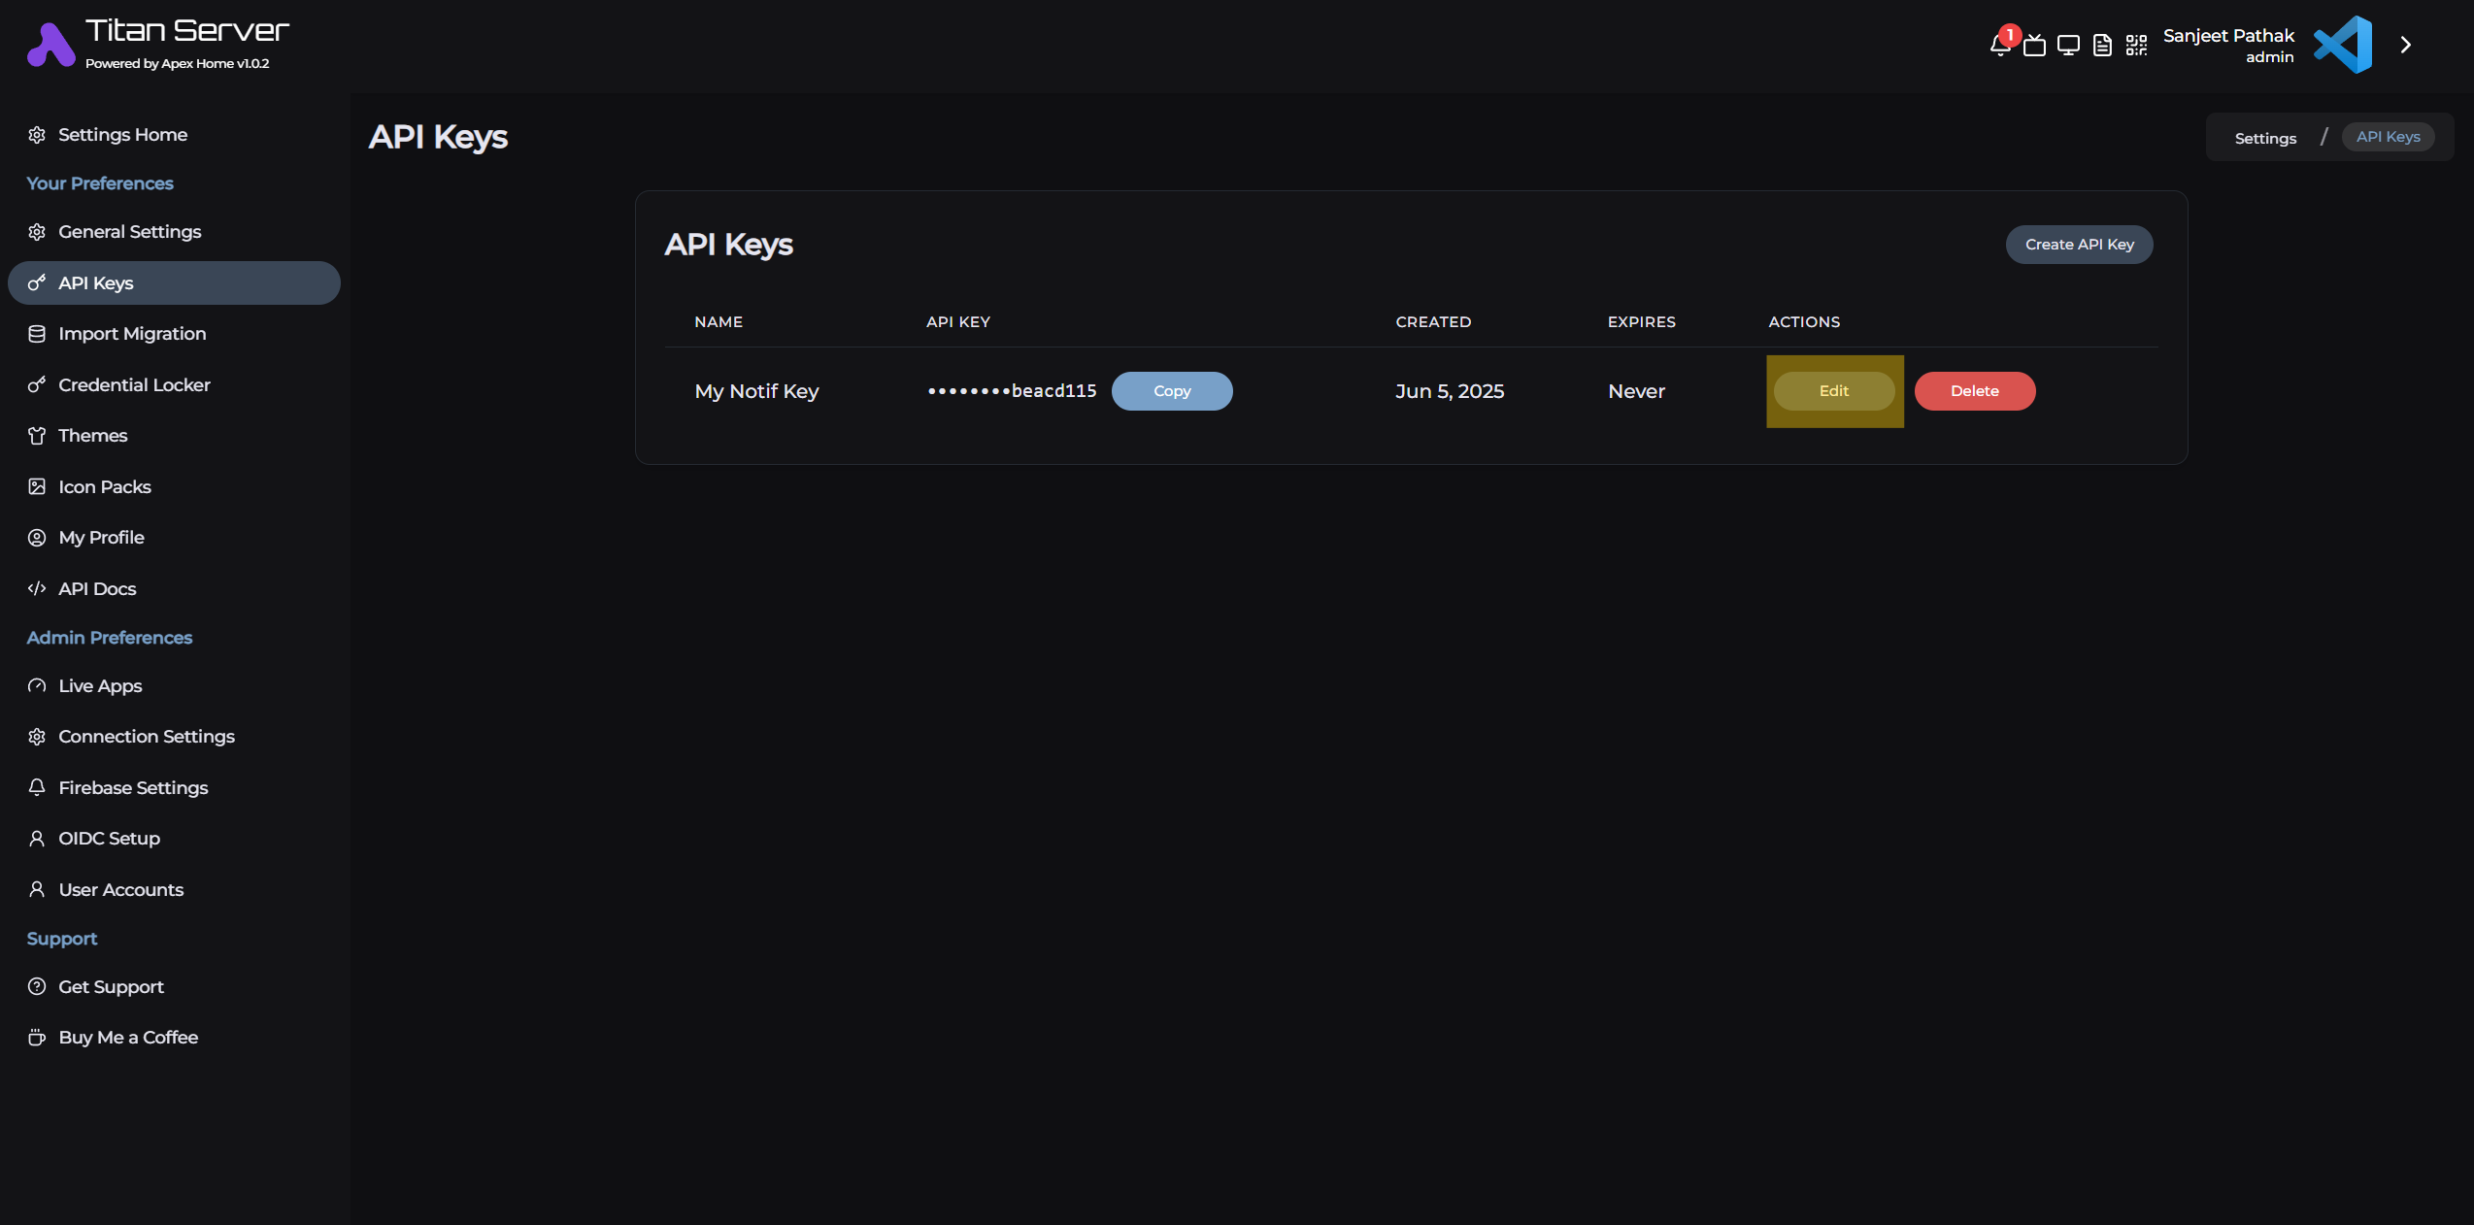
Task: Select the OIDC Setup option
Action: tap(109, 838)
